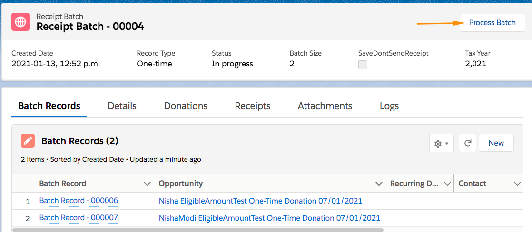The image size is (532, 232).
Task: Click the Receipt Batch globe icon
Action: (x=21, y=22)
